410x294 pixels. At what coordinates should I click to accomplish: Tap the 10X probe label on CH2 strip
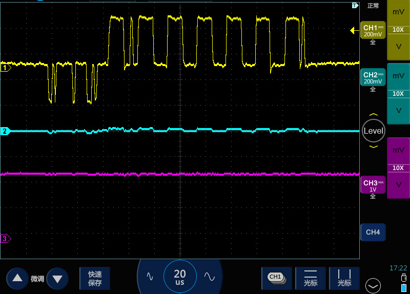pos(398,94)
